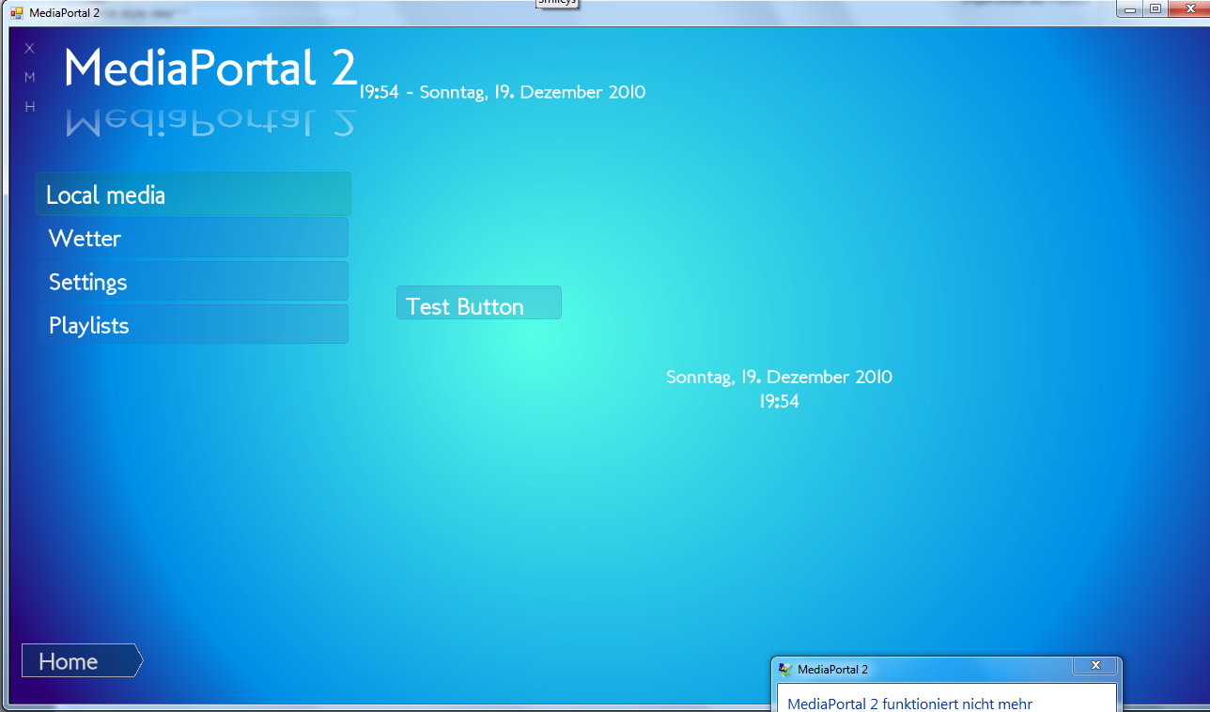The width and height of the screenshot is (1210, 712).
Task: Click the M minimize icon below X
Action: pos(30,78)
